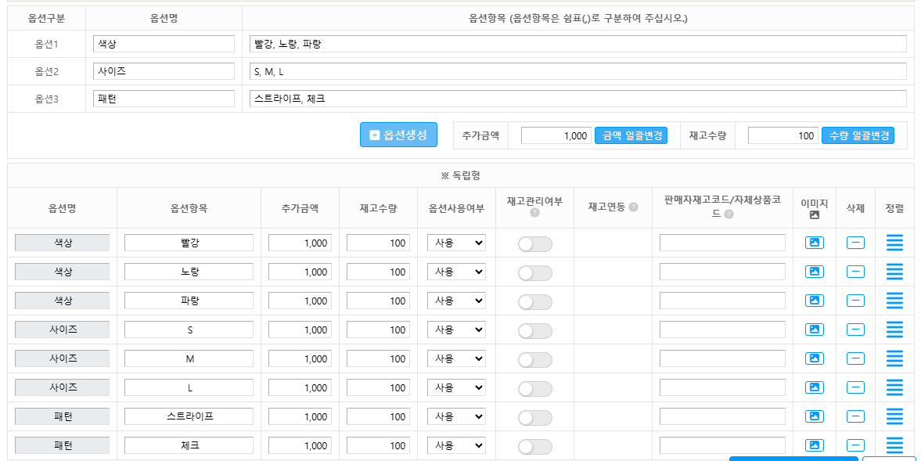
Task: Click the 금액 일괄변경 button
Action: click(x=631, y=136)
